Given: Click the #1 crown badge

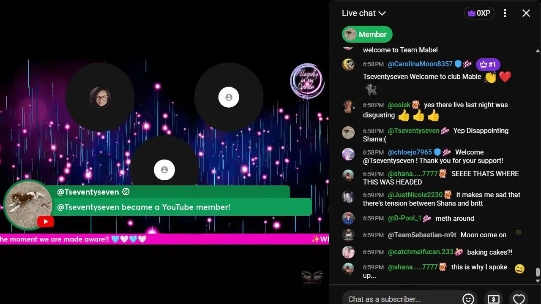Looking at the screenshot, I should coord(488,65).
